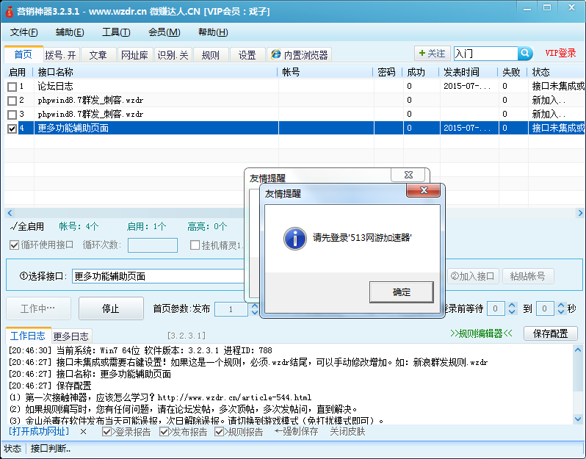Uncheck the row 4 更多功能辅助页面 checkbox

pyautogui.click(x=12, y=129)
